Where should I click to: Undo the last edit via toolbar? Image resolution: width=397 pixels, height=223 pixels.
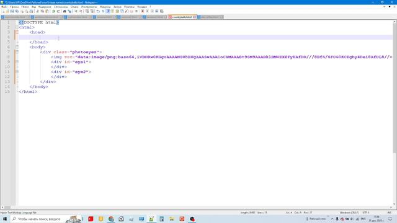53,11
